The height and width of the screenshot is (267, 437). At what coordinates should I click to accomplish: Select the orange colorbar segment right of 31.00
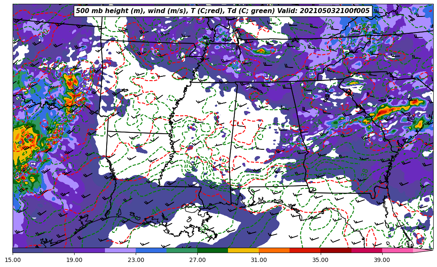pyautogui.click(x=274, y=250)
